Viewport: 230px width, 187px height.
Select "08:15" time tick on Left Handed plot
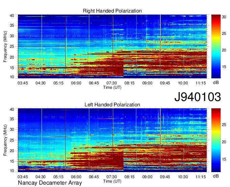[130, 177]
